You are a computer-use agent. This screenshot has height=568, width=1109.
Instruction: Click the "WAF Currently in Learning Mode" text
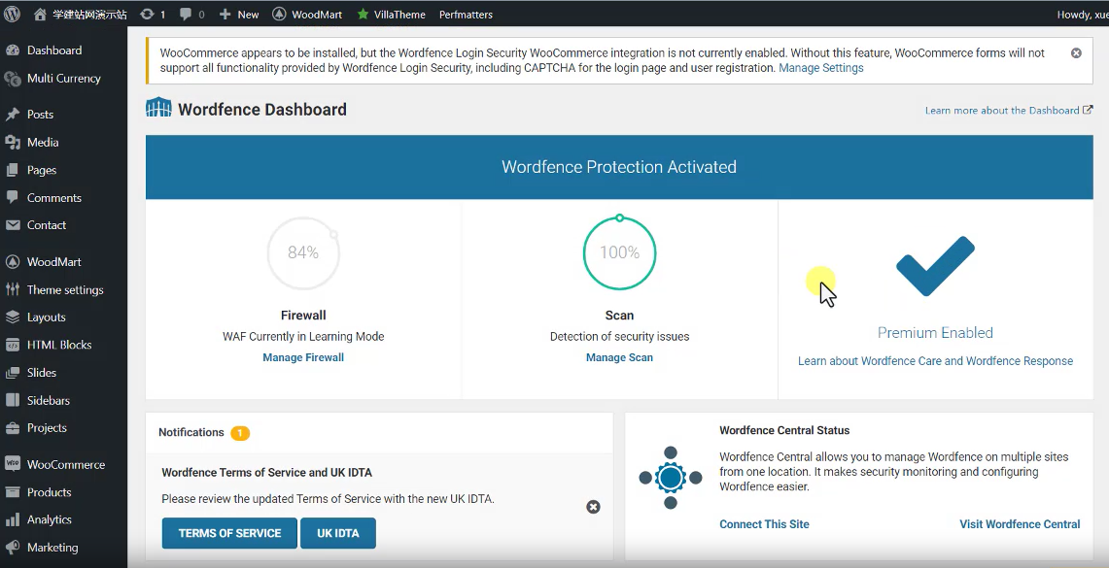(x=303, y=336)
